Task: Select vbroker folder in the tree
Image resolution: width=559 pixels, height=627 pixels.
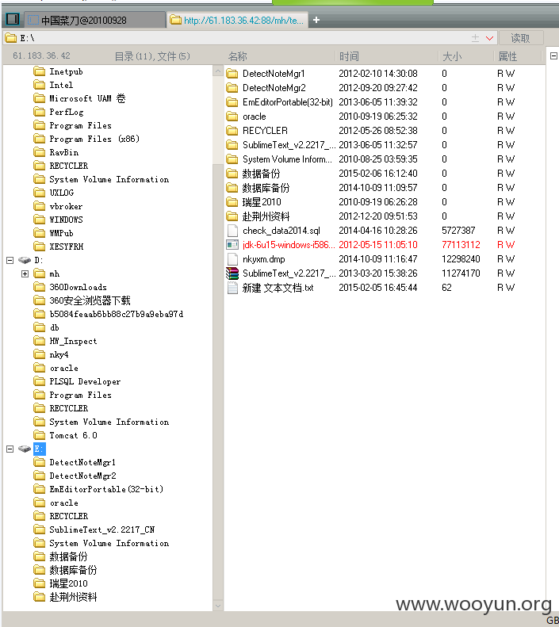Action: click(66, 206)
